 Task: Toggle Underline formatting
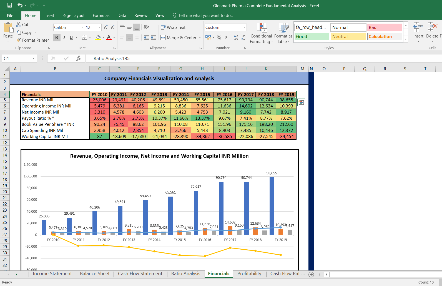click(71, 37)
